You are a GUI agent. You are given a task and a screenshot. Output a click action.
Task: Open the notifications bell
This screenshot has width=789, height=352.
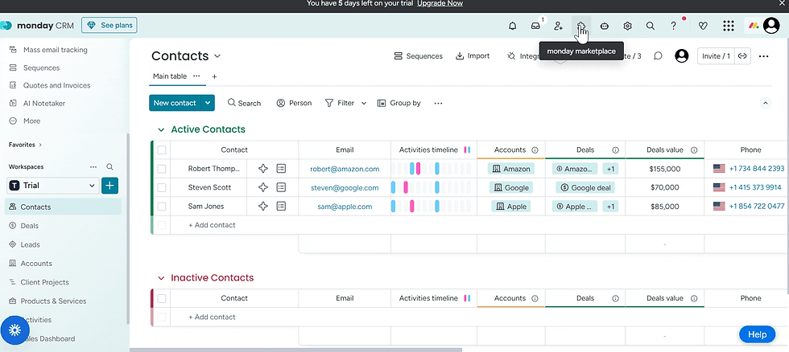click(x=512, y=26)
